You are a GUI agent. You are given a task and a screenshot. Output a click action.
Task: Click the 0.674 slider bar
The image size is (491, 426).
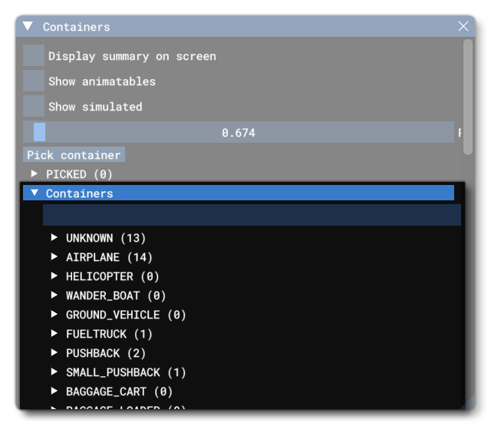238,133
